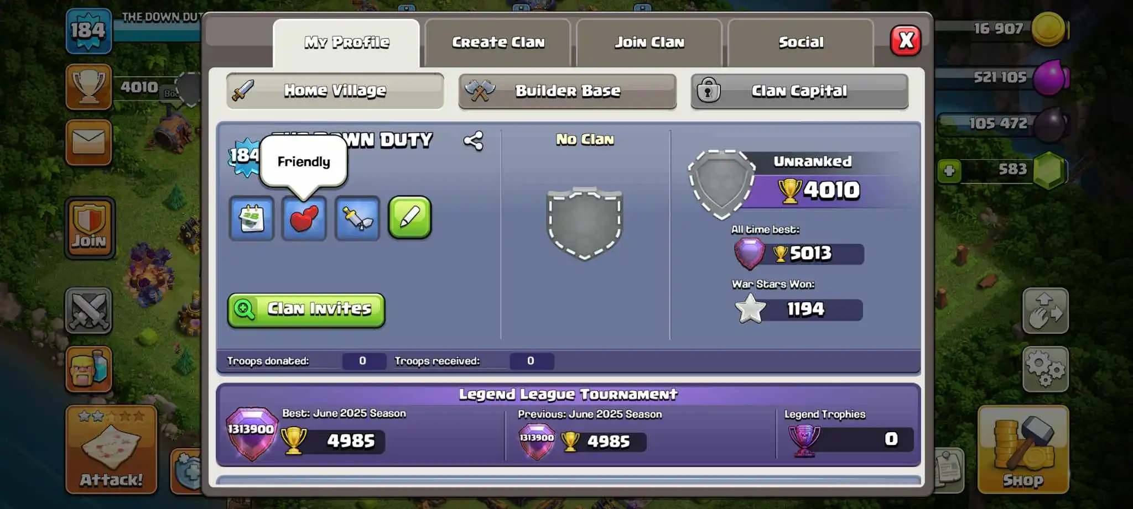The height and width of the screenshot is (509, 1133).
Task: Switch to Join Clan tab
Action: (649, 43)
